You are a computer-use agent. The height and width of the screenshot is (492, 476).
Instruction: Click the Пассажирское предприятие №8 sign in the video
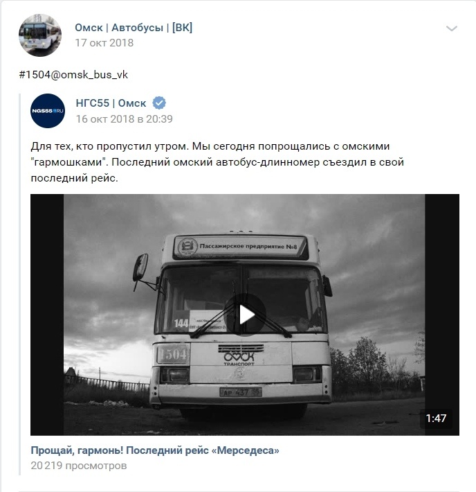pyautogui.click(x=240, y=247)
